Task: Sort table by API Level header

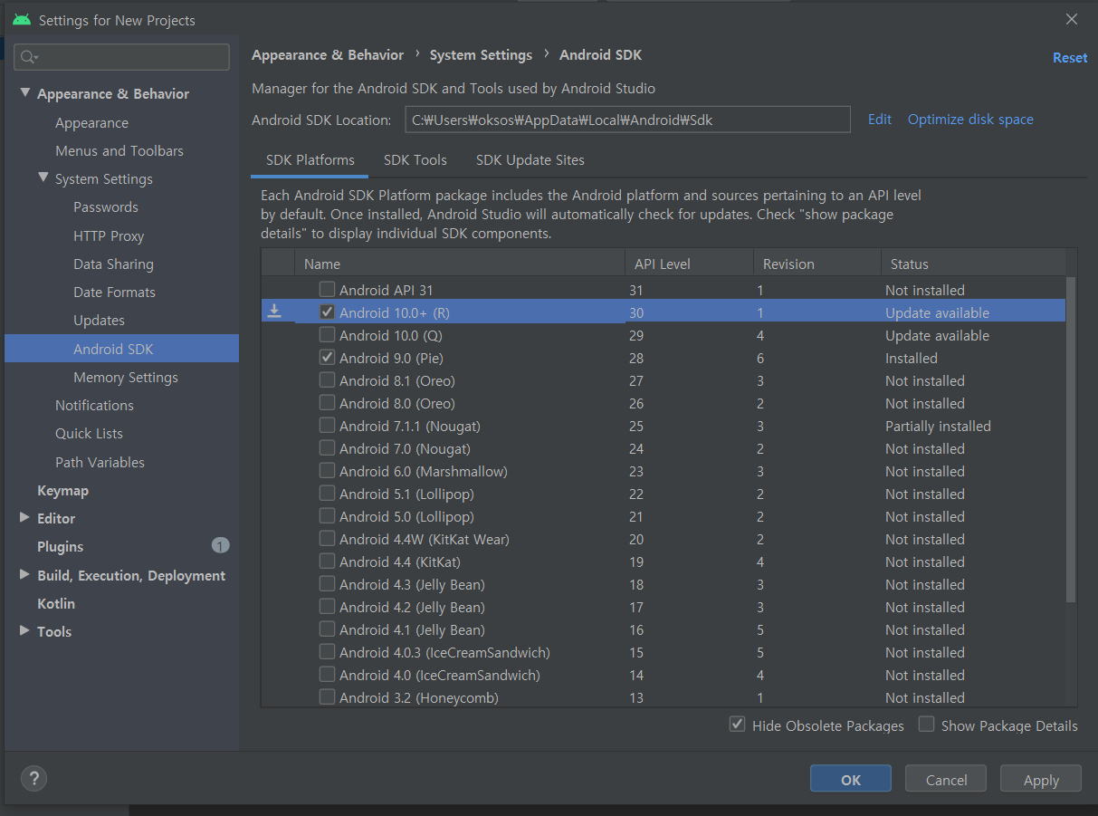Action: pos(688,264)
